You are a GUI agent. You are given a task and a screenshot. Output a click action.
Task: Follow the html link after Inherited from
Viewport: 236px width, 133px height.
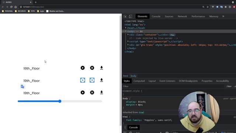(x=141, y=112)
